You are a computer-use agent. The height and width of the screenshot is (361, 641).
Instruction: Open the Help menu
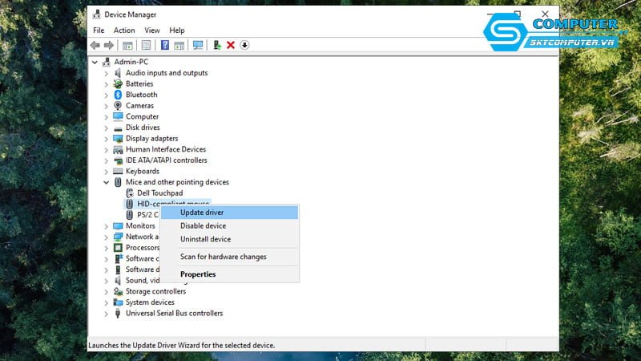[x=177, y=30]
